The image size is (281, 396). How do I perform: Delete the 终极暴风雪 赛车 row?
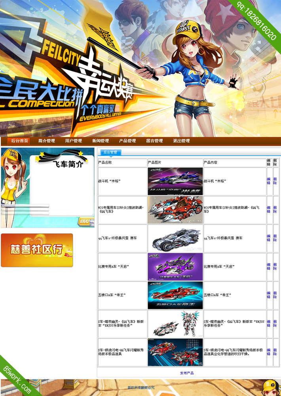[275, 238]
